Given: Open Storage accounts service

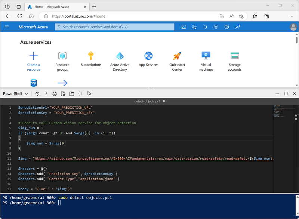Looking at the screenshot, I should tap(235, 61).
